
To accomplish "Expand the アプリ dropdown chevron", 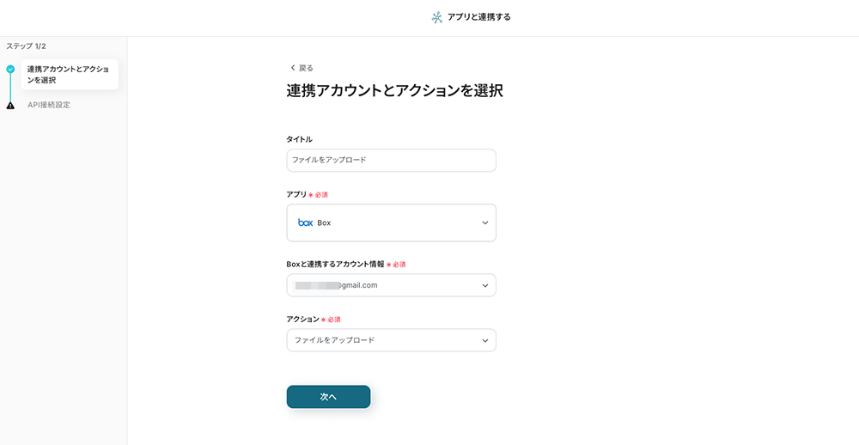I will [484, 222].
